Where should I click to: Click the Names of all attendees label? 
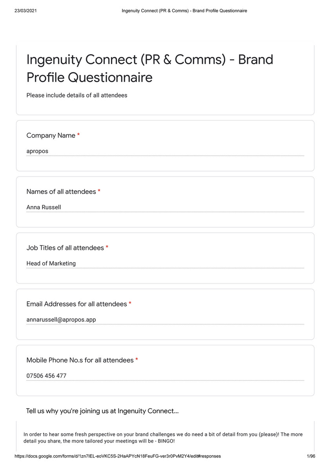[61, 192]
